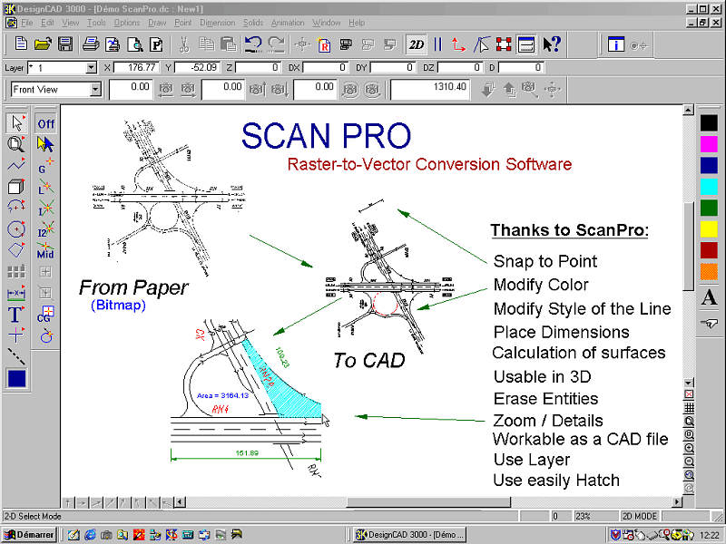This screenshot has width=726, height=544.
Task: Choose the dashed line style tool
Action: pyautogui.click(x=16, y=356)
